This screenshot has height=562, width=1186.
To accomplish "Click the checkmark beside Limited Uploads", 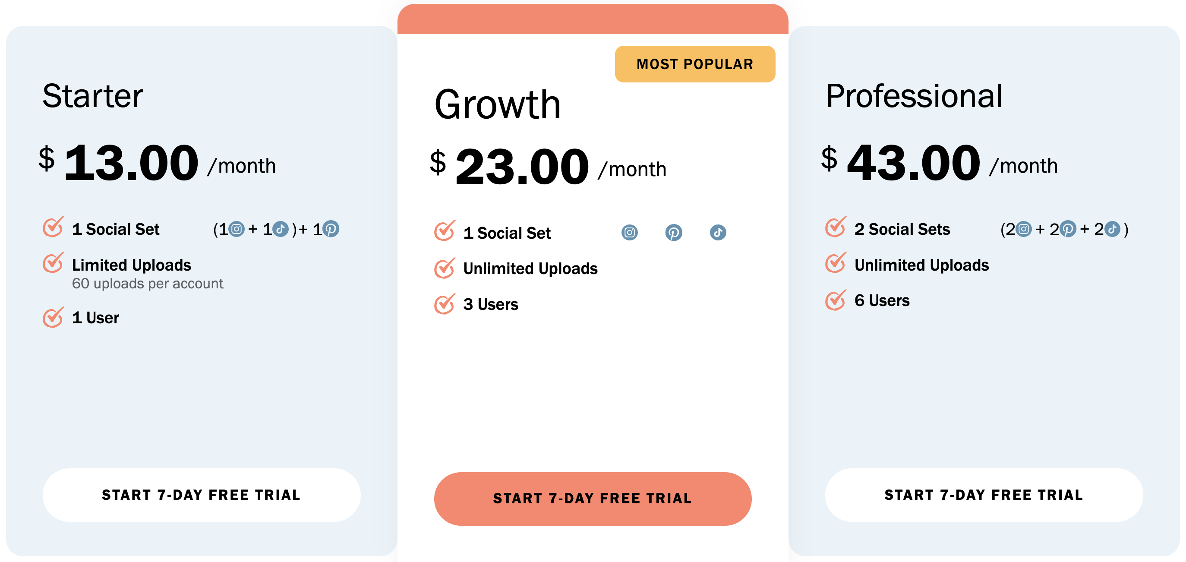I will [x=54, y=262].
